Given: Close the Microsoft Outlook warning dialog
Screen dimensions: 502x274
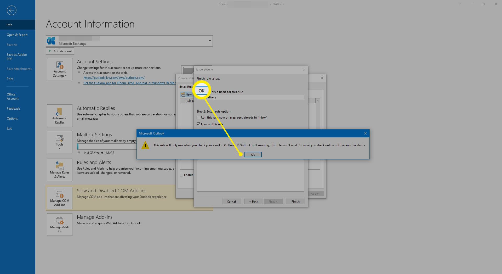Looking at the screenshot, I should click(365, 133).
